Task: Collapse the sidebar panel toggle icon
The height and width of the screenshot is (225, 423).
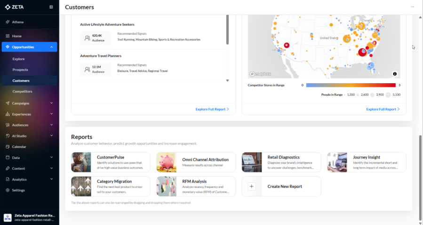Action: [x=51, y=7]
